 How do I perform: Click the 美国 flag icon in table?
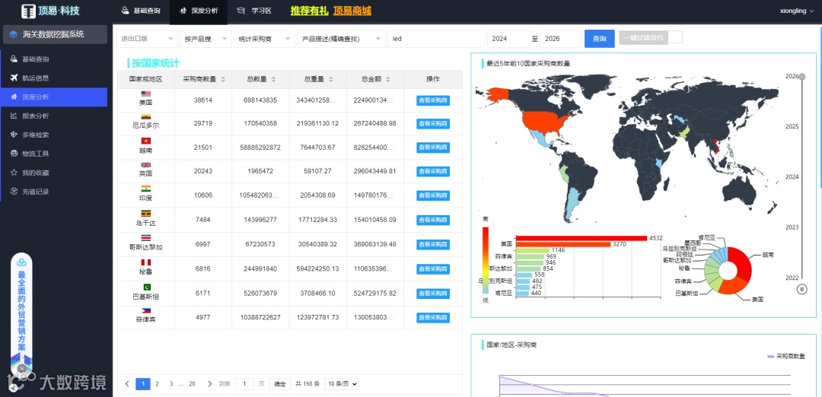click(x=145, y=94)
